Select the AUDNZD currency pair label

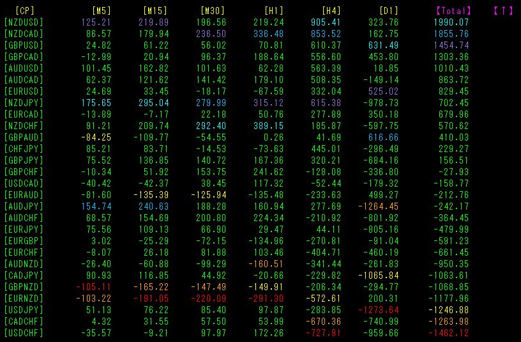[x=24, y=264]
